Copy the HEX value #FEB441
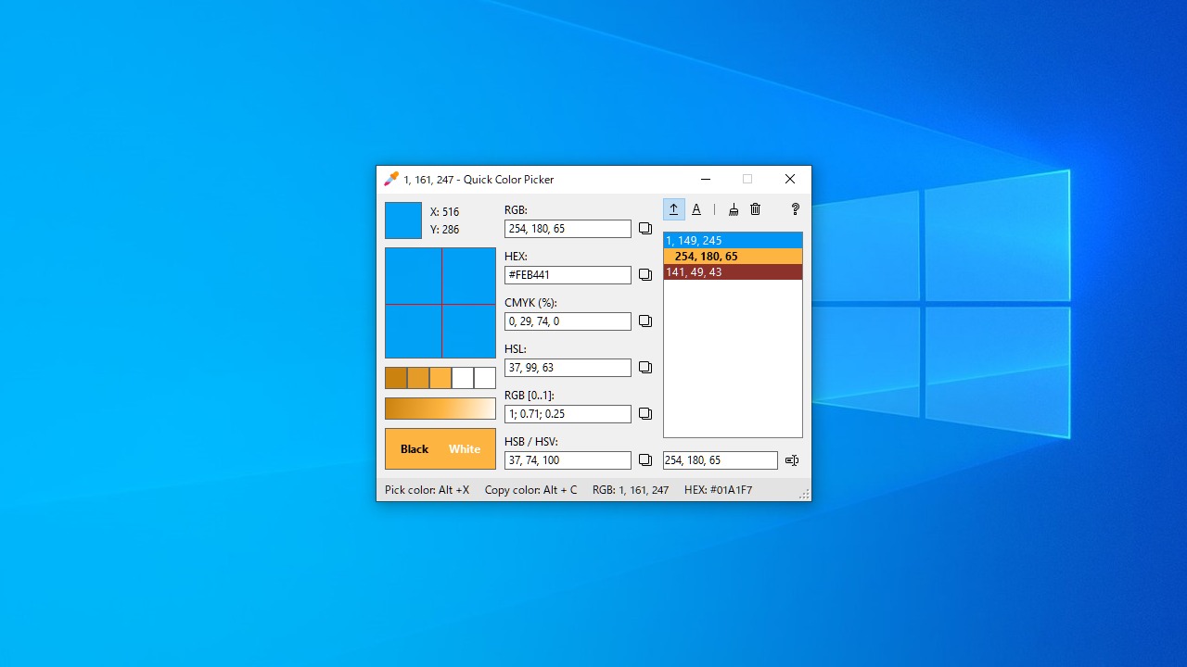1187x667 pixels. (x=645, y=275)
